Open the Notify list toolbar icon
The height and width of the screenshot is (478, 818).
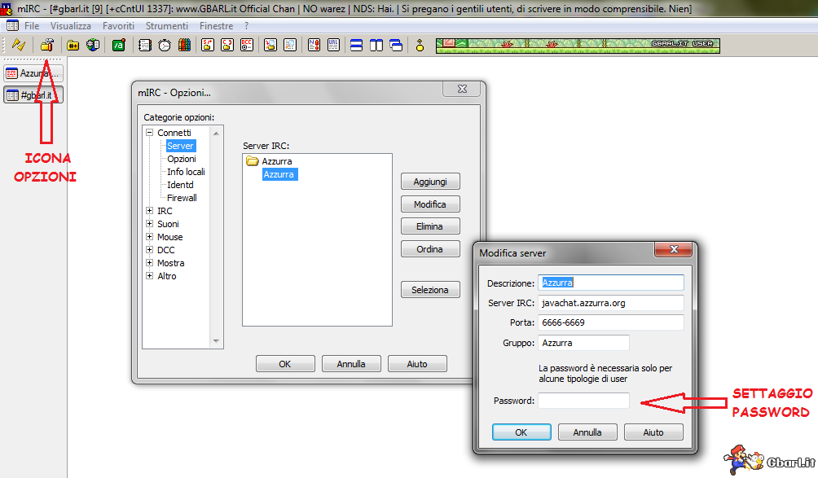tap(314, 46)
